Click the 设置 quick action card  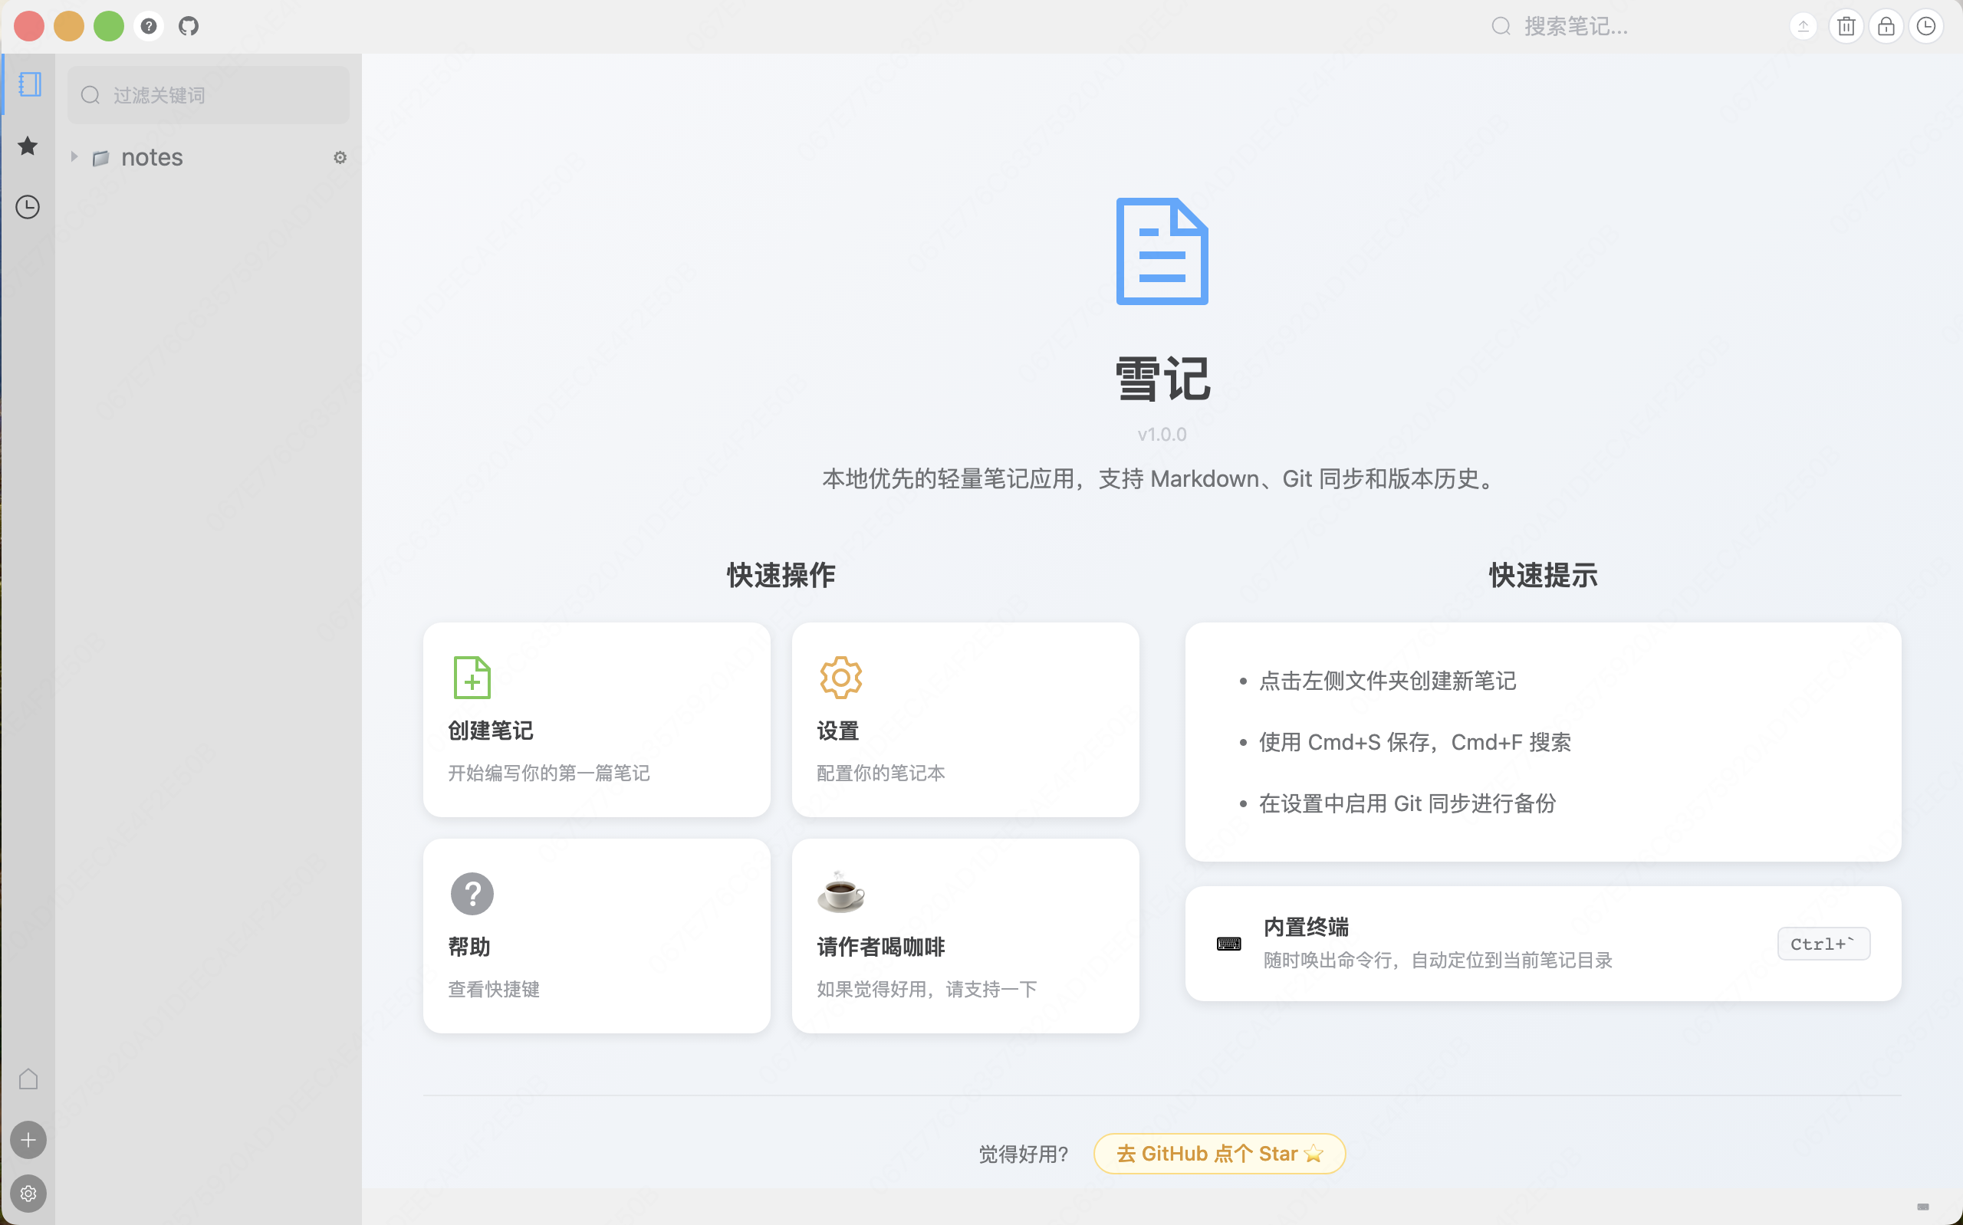pyautogui.click(x=965, y=720)
